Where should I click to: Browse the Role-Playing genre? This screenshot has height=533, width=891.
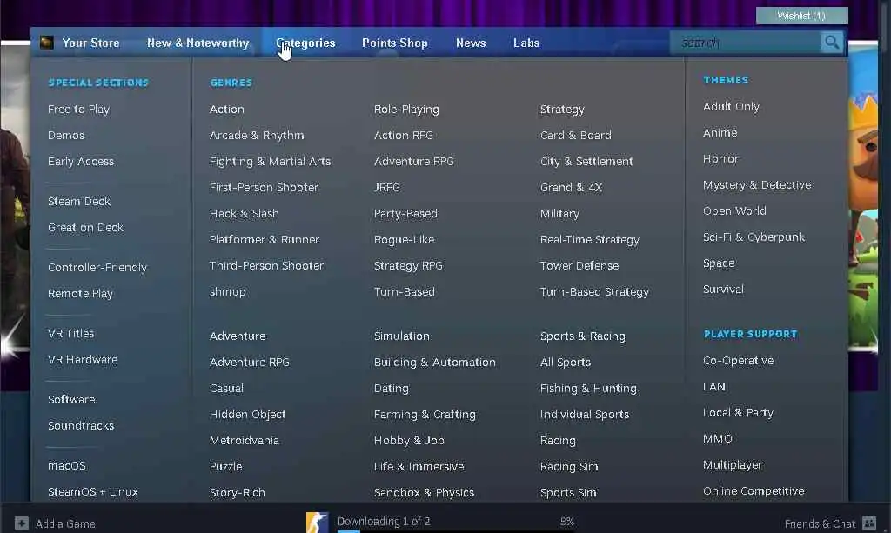[406, 109]
